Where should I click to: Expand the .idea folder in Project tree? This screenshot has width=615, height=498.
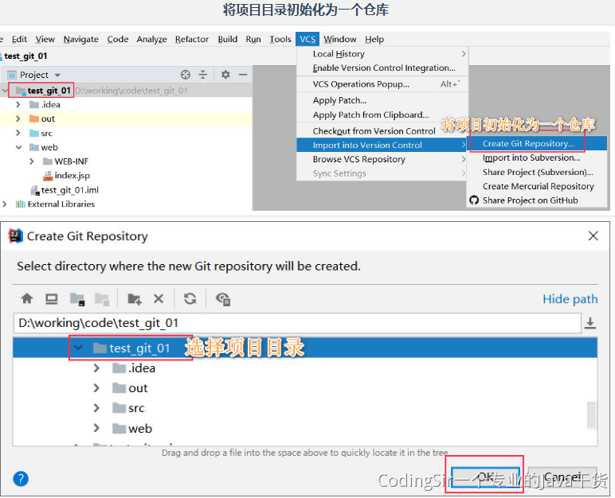[18, 105]
